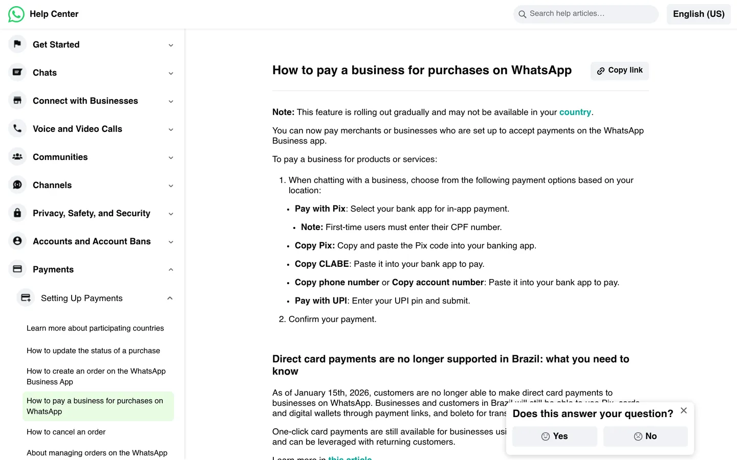Click the Payments card icon

[x=17, y=269]
